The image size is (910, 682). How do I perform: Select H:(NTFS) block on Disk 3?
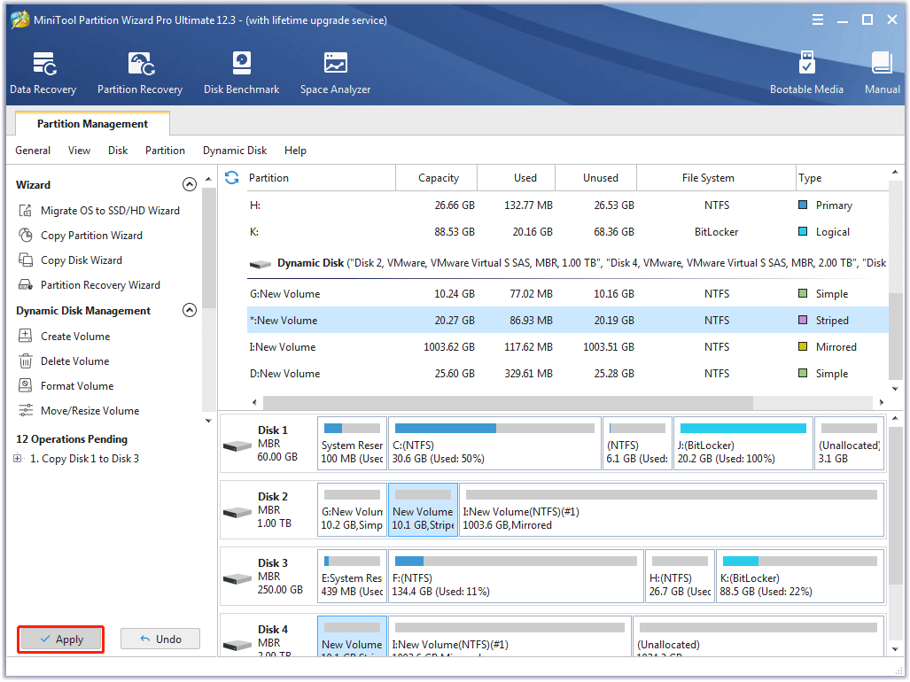tap(680, 577)
